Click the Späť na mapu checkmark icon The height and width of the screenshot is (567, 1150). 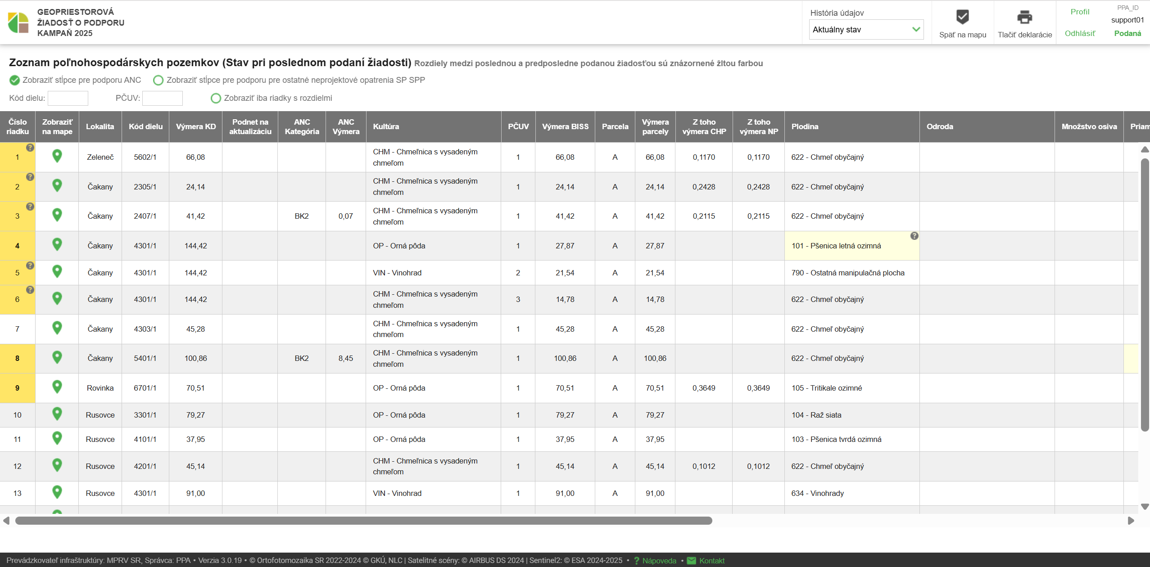point(962,18)
